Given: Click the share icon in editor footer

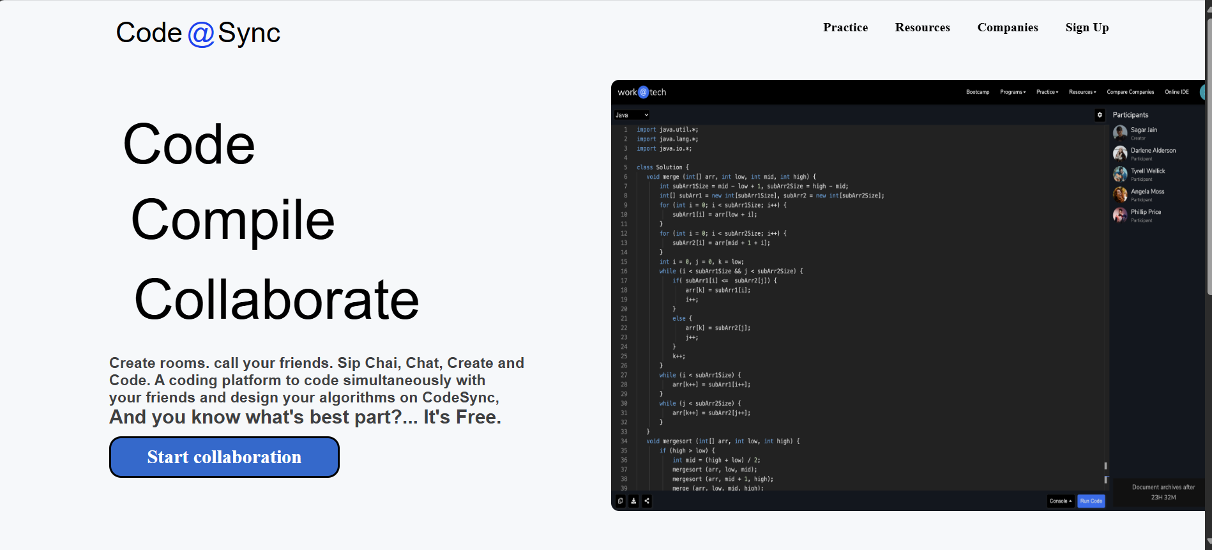Looking at the screenshot, I should (x=647, y=501).
